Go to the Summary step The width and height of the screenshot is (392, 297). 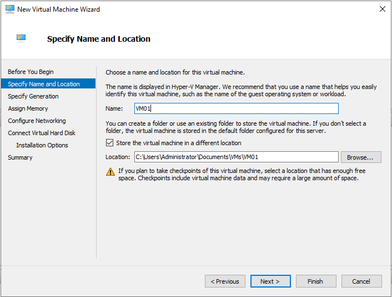coord(20,157)
